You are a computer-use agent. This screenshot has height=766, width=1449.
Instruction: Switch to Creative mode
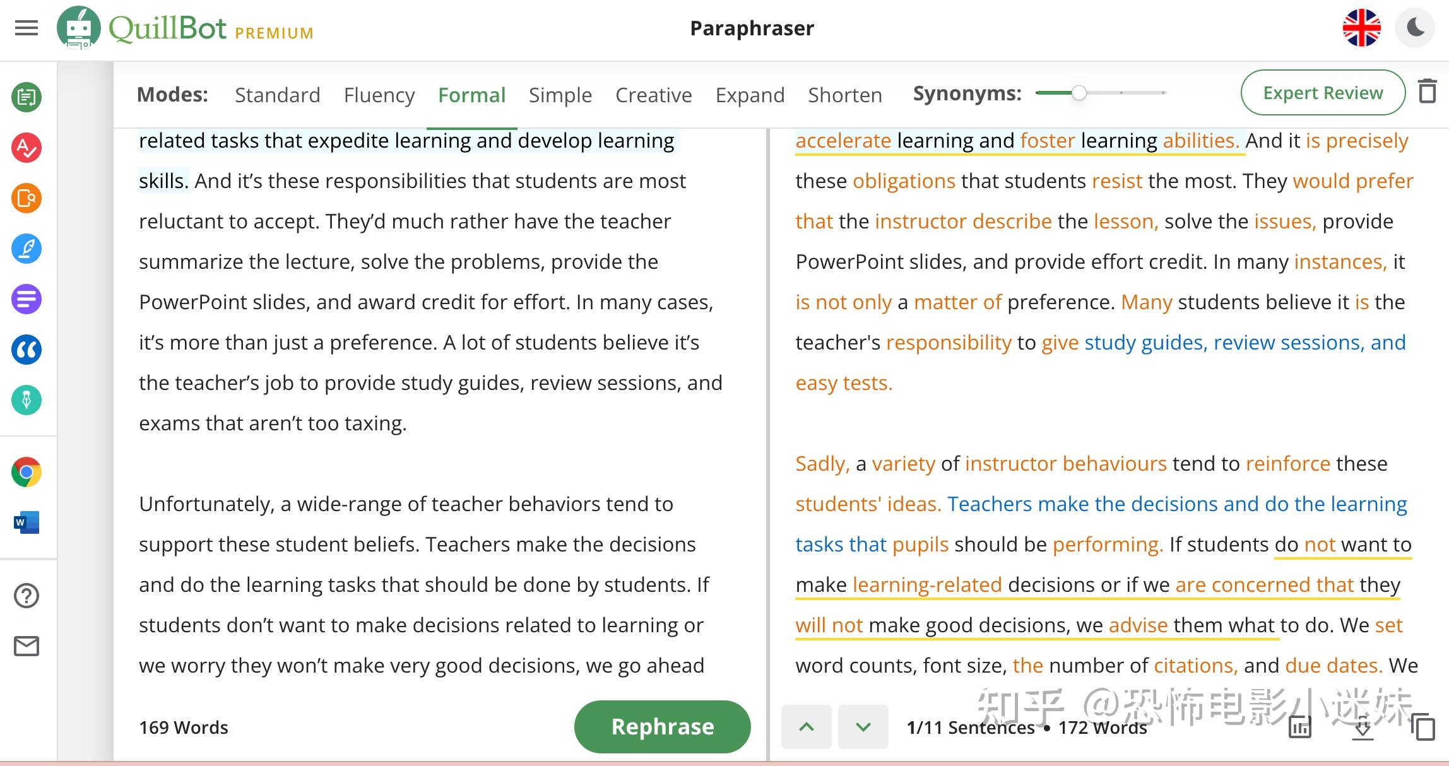[653, 95]
